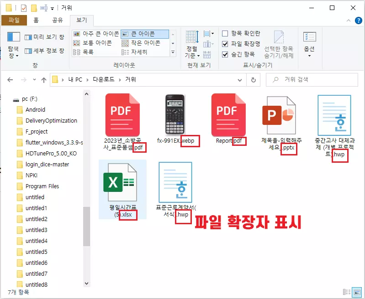Open the group by dropdown icon
This screenshot has height=299, width=365.
tap(208, 34)
